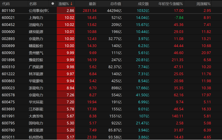Select stock 赣能股份
This screenshot has height=140, width=222.
(x=36, y=46)
